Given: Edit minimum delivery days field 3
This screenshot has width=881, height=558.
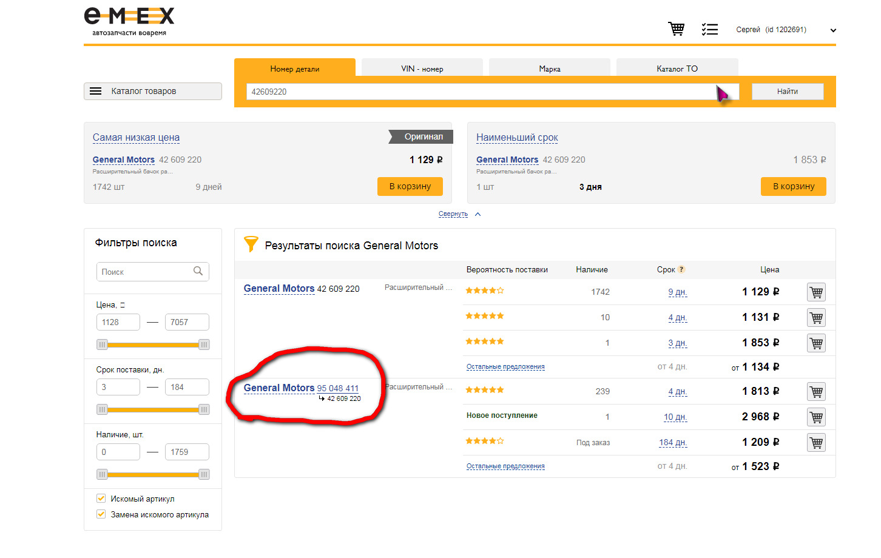Looking at the screenshot, I should tap(118, 387).
